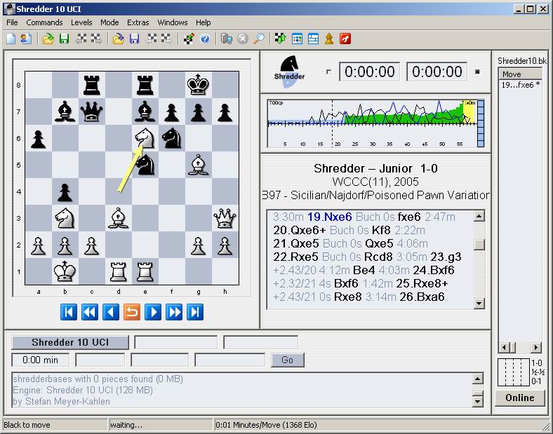
Task: Click the red toolbar icon at far right
Action: pos(345,39)
